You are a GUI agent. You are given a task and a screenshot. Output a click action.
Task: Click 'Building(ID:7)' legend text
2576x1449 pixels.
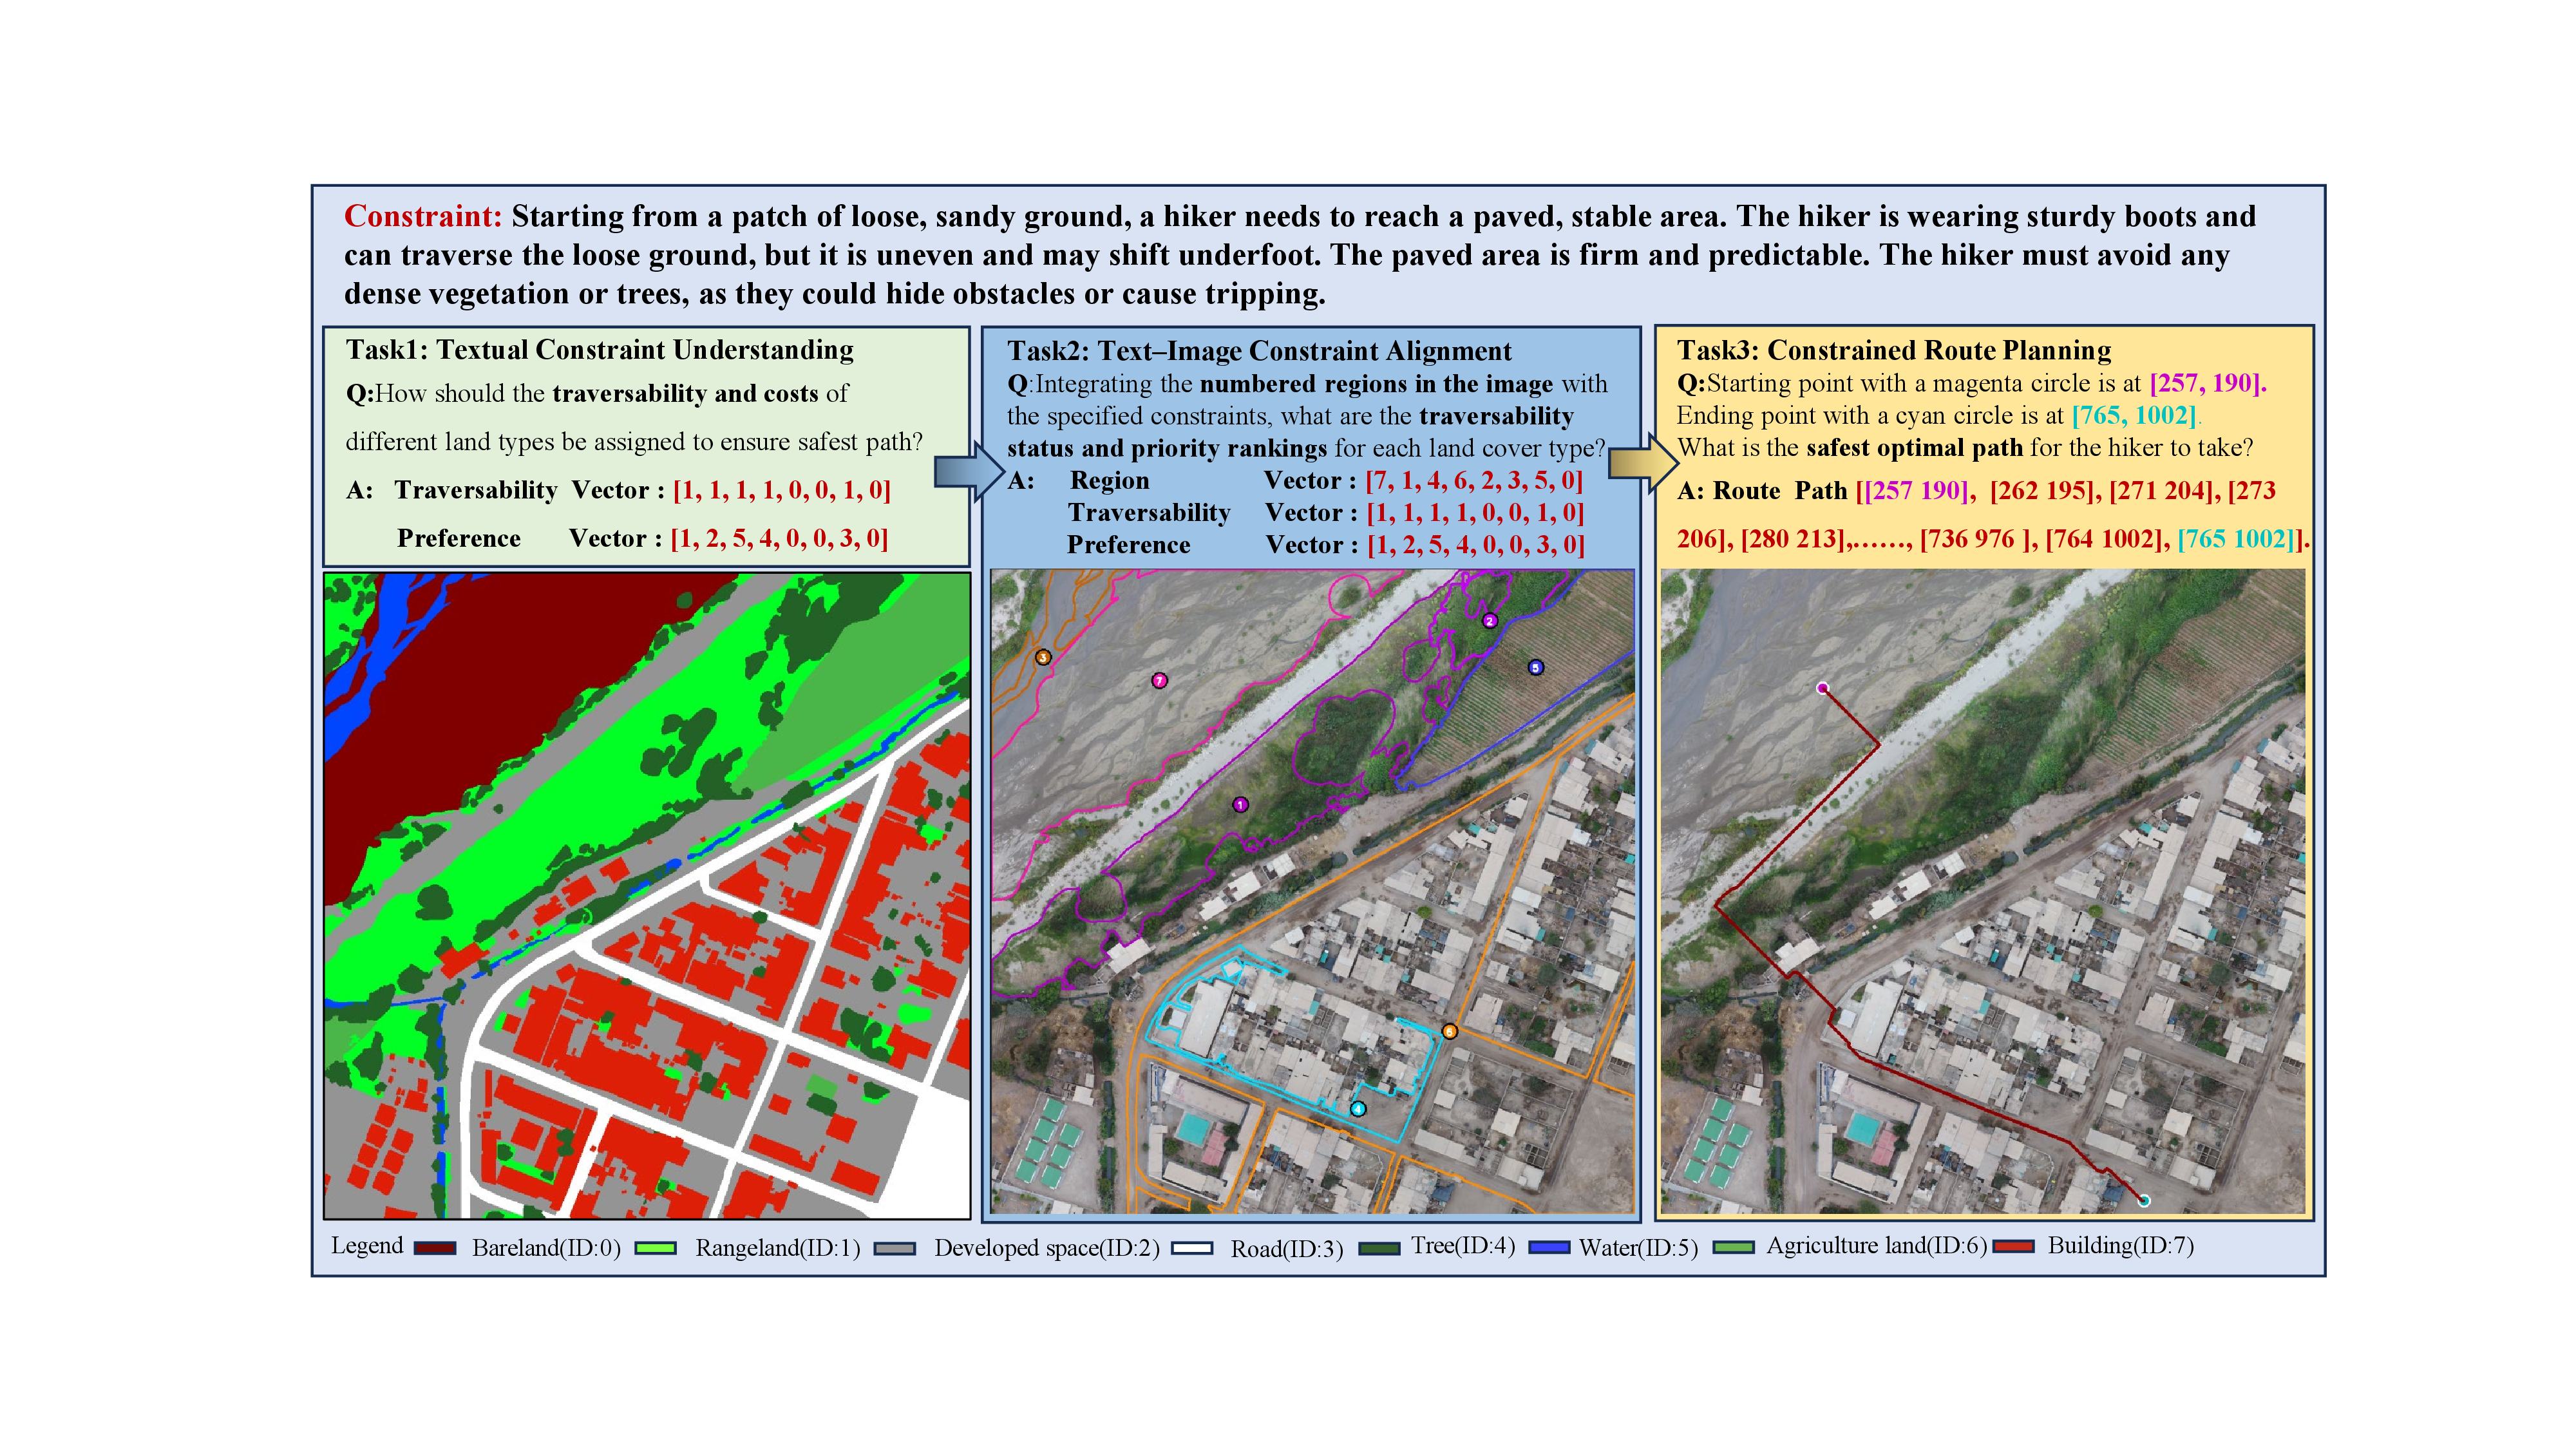tap(2121, 1246)
